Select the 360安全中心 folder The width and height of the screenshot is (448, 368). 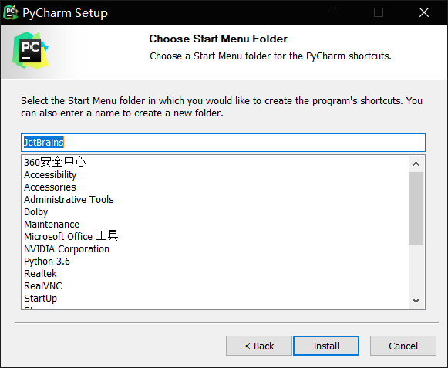(55, 162)
